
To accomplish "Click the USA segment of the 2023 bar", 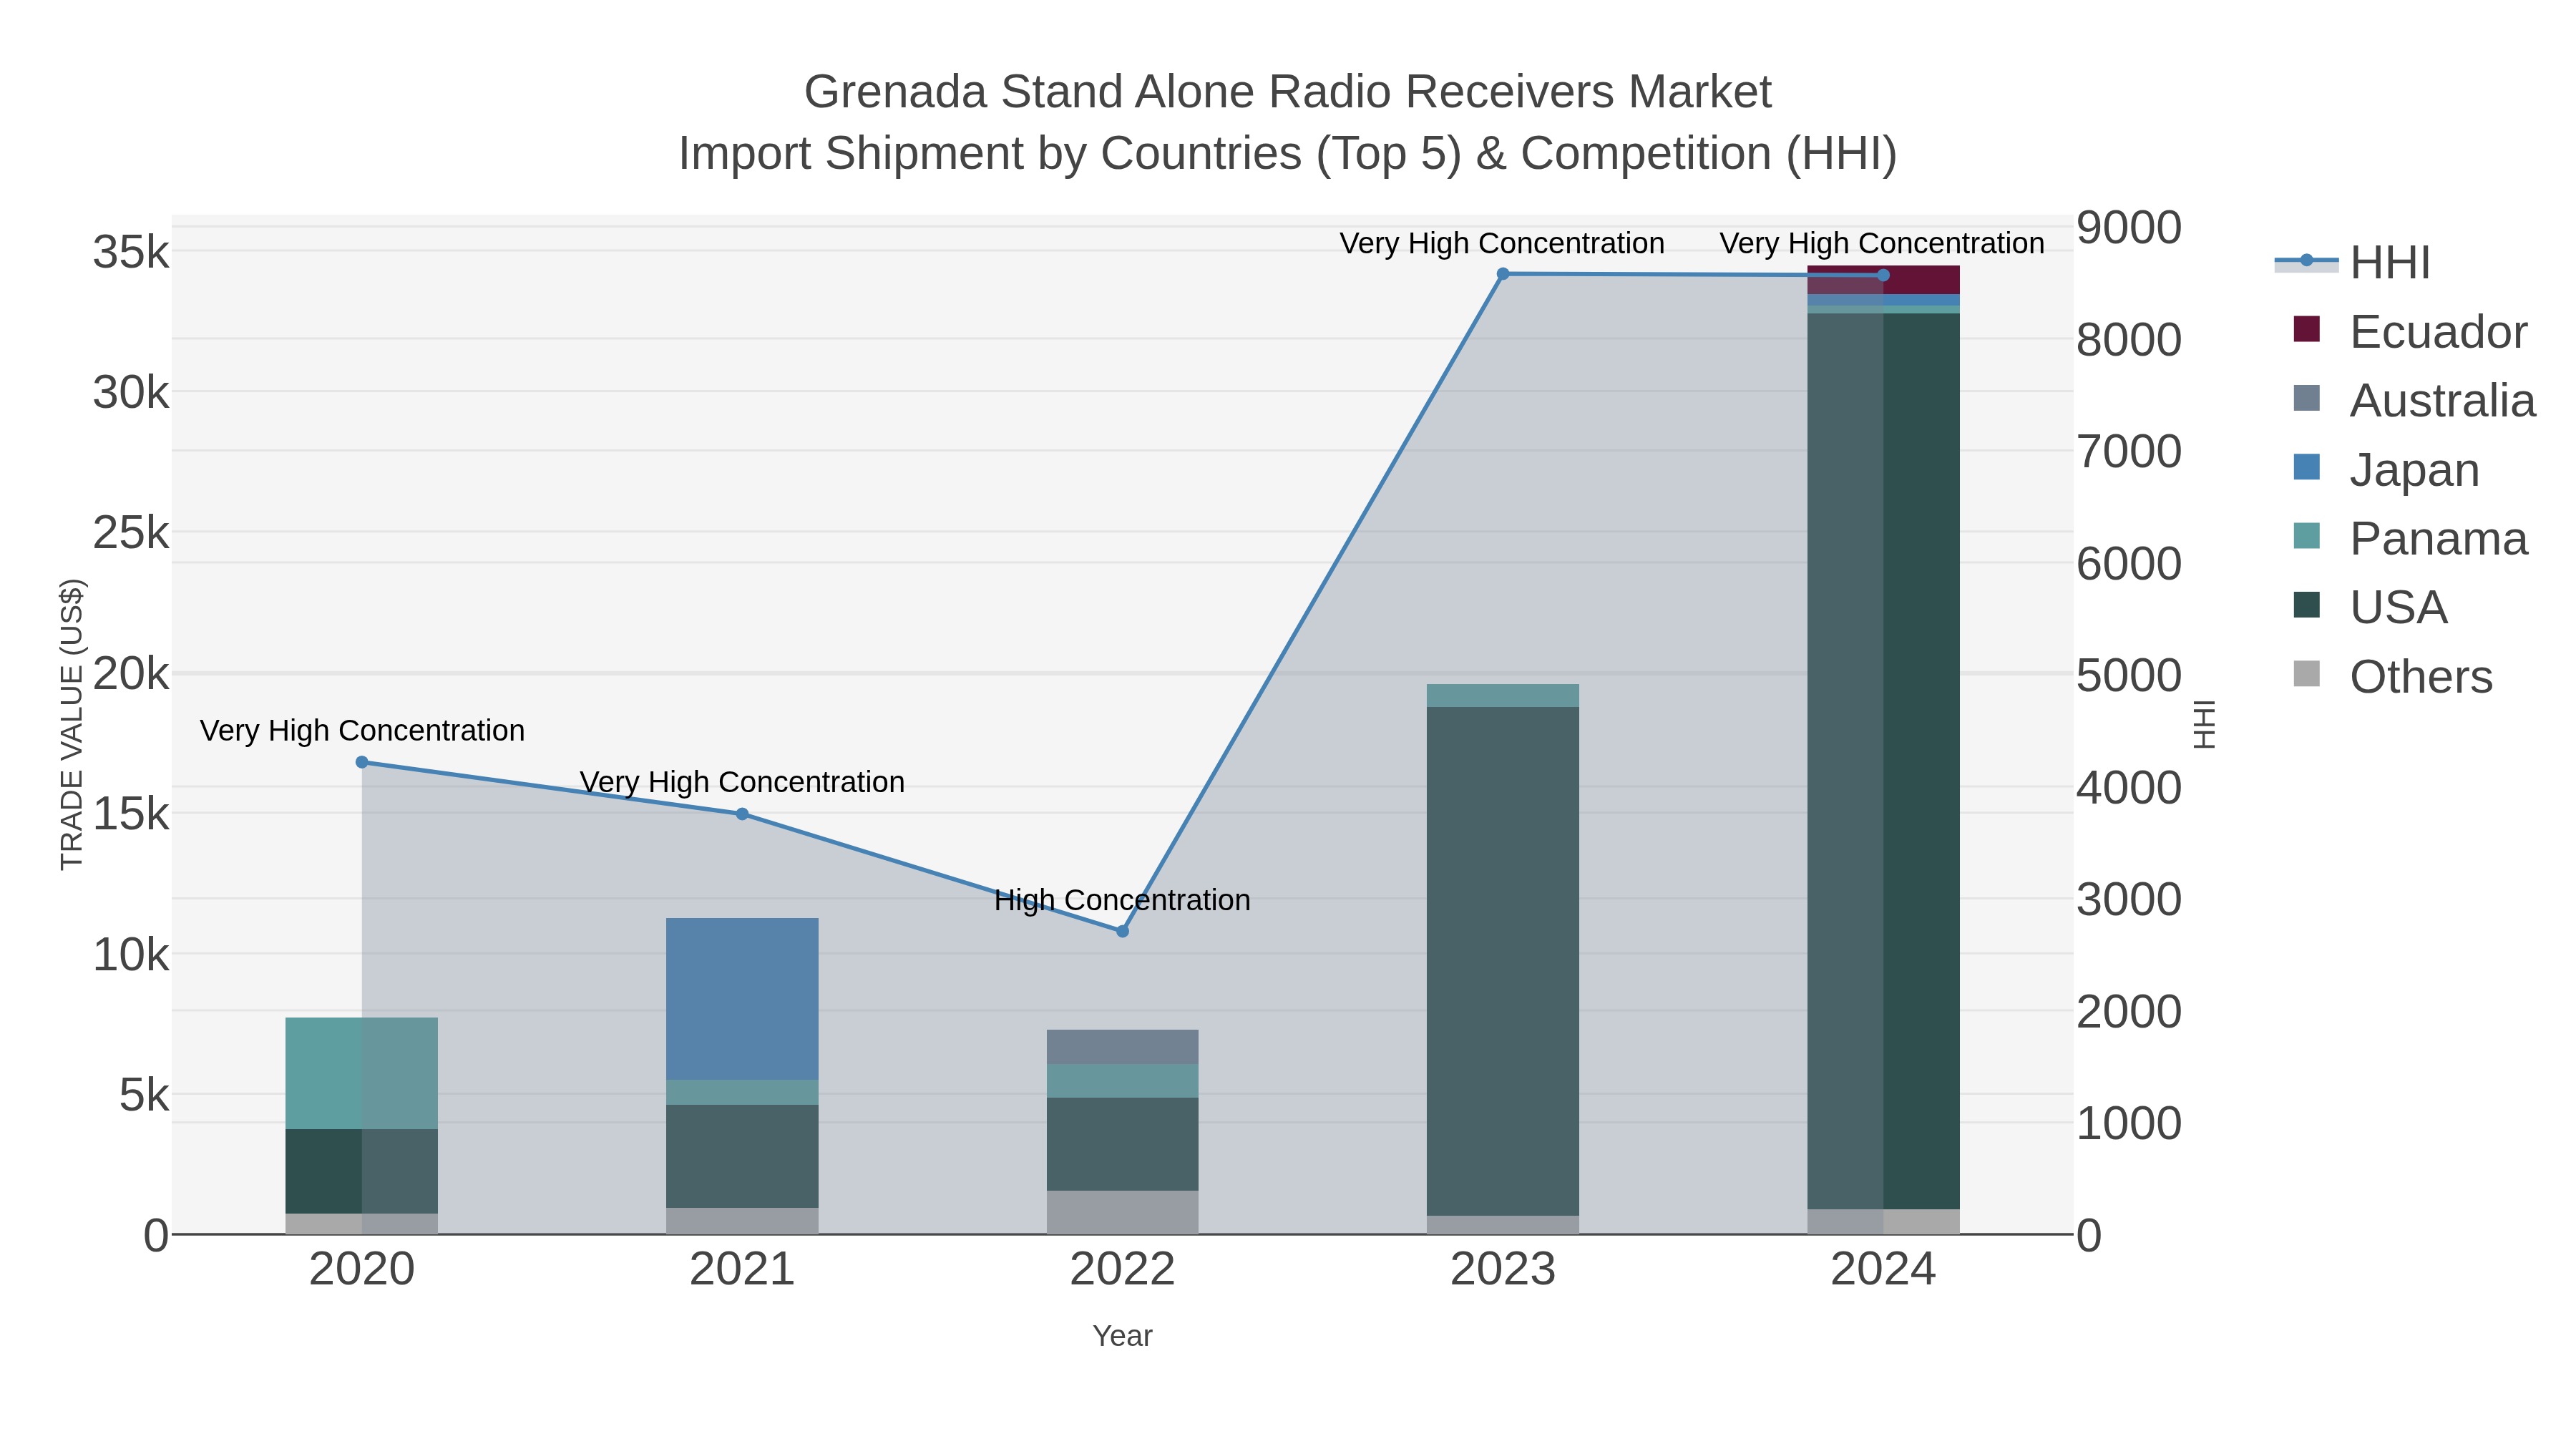I will point(1503,961).
